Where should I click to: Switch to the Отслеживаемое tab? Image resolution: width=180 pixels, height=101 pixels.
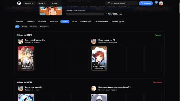click(x=101, y=21)
